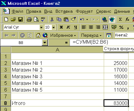The image size is (134, 111).
Task: Insert hyperlink globe icon
Action: coord(105,19)
